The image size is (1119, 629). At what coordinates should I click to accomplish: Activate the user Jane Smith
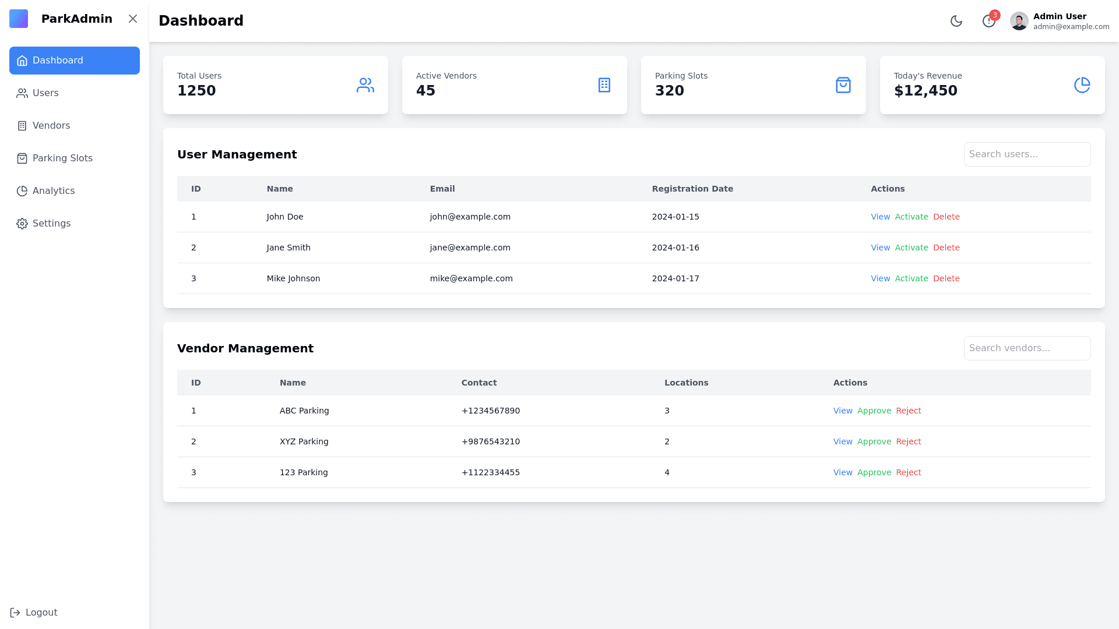click(911, 248)
